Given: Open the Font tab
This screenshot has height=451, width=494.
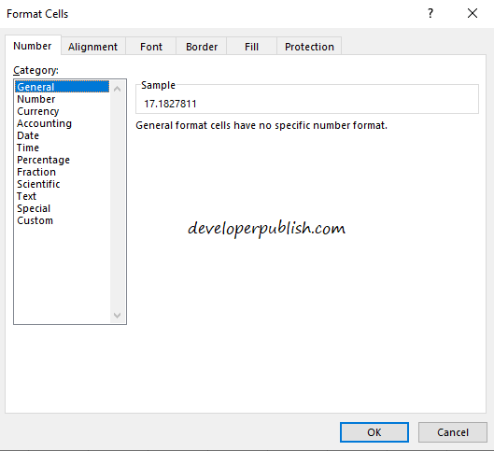Looking at the screenshot, I should tap(151, 47).
